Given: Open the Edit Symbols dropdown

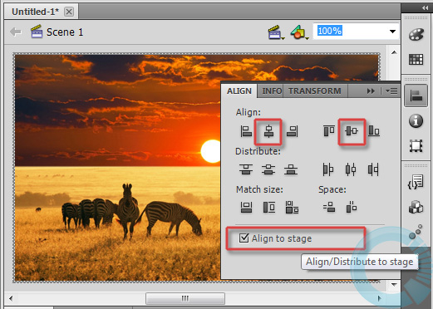Looking at the screenshot, I should pos(299,32).
